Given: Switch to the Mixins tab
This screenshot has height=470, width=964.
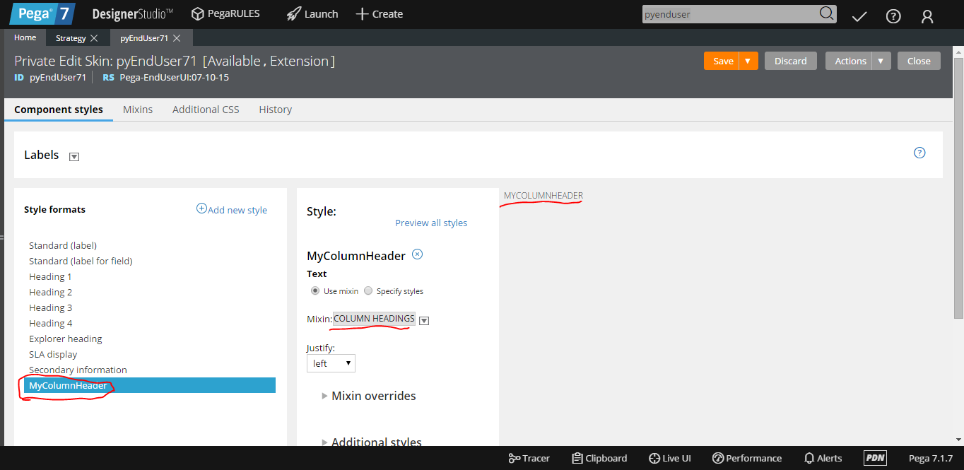Looking at the screenshot, I should (x=138, y=110).
